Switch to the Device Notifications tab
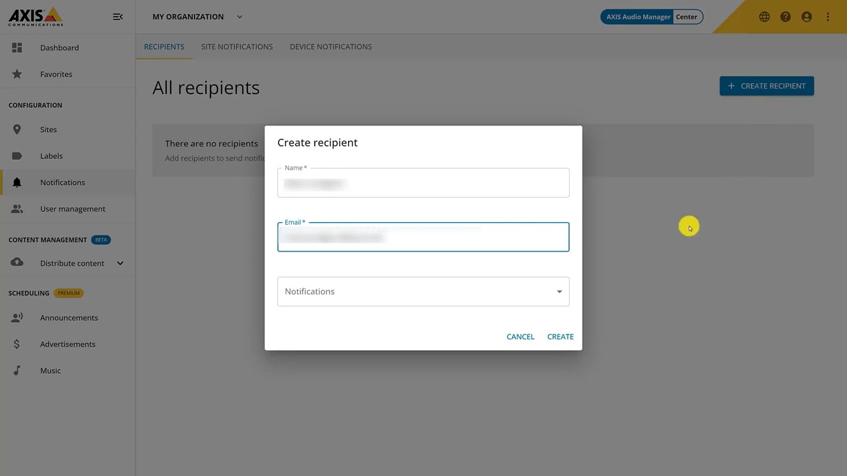Viewport: 847px width, 476px height. (331, 46)
